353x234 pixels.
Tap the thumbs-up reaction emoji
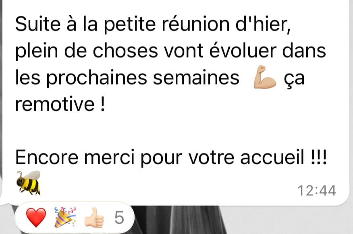(x=94, y=218)
